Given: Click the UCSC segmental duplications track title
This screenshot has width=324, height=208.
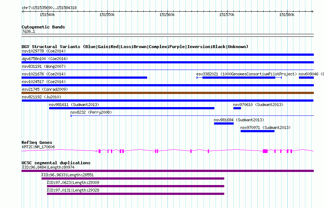Looking at the screenshot, I should click(x=56, y=163).
